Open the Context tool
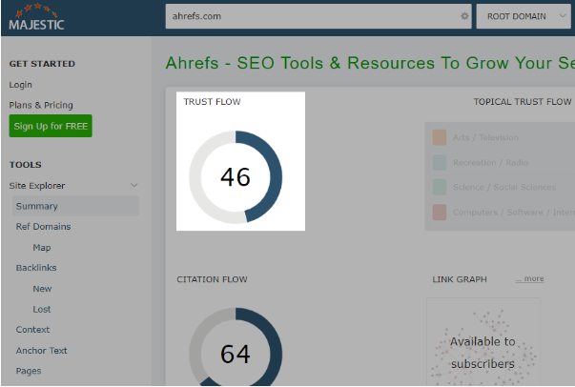Viewport: 575px width, 387px height. (x=32, y=330)
